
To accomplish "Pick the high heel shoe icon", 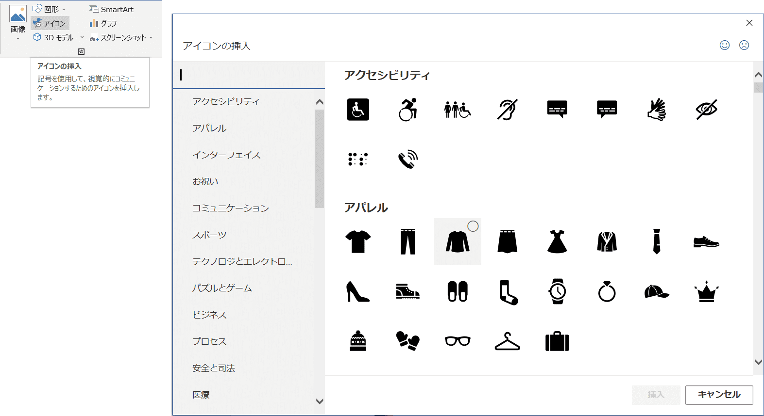I will 358,291.
